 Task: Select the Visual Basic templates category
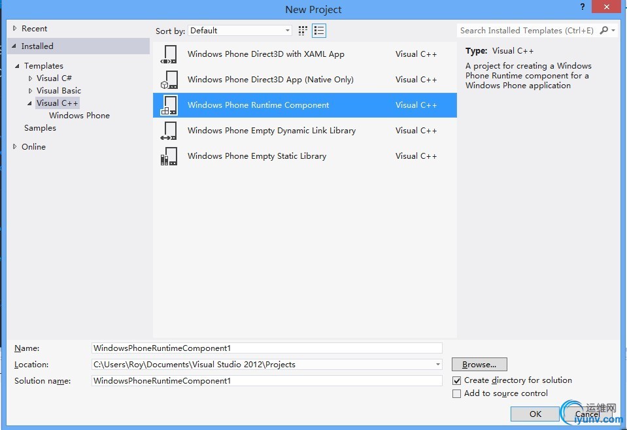[59, 91]
